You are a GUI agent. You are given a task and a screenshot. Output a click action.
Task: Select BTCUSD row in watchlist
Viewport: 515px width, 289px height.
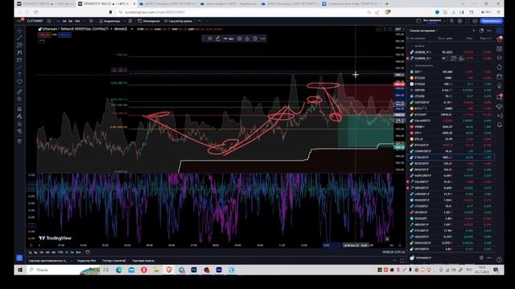[x=451, y=78]
